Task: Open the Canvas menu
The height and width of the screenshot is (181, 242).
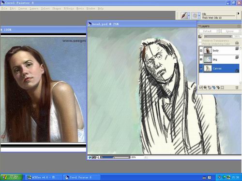Action: click(x=23, y=8)
